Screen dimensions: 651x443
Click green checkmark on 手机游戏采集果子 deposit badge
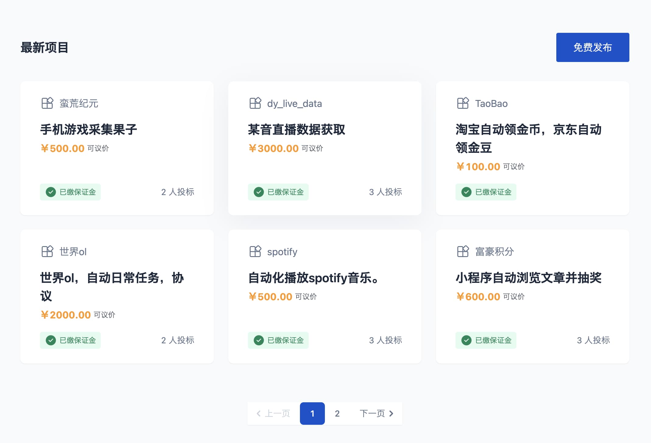[51, 192]
